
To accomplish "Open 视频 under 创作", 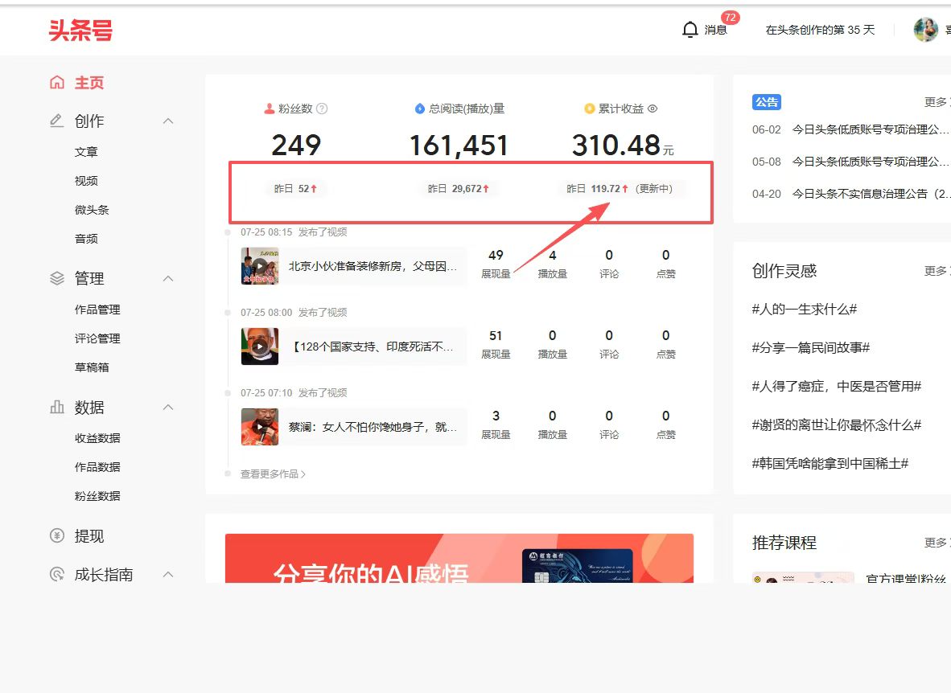I will point(86,181).
